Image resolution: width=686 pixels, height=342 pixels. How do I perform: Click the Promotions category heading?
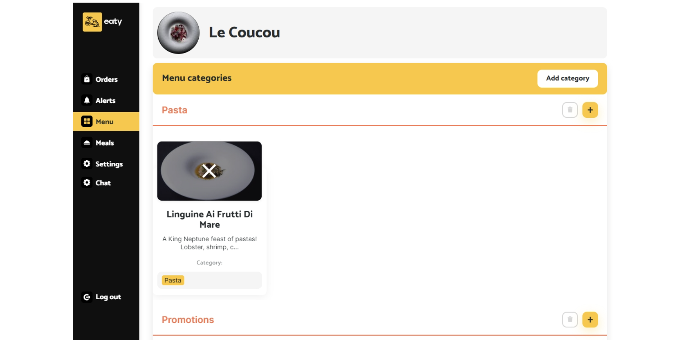pos(188,319)
